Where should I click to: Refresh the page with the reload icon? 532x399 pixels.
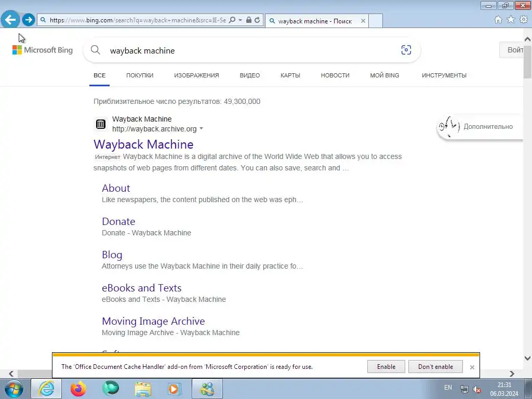point(257,20)
